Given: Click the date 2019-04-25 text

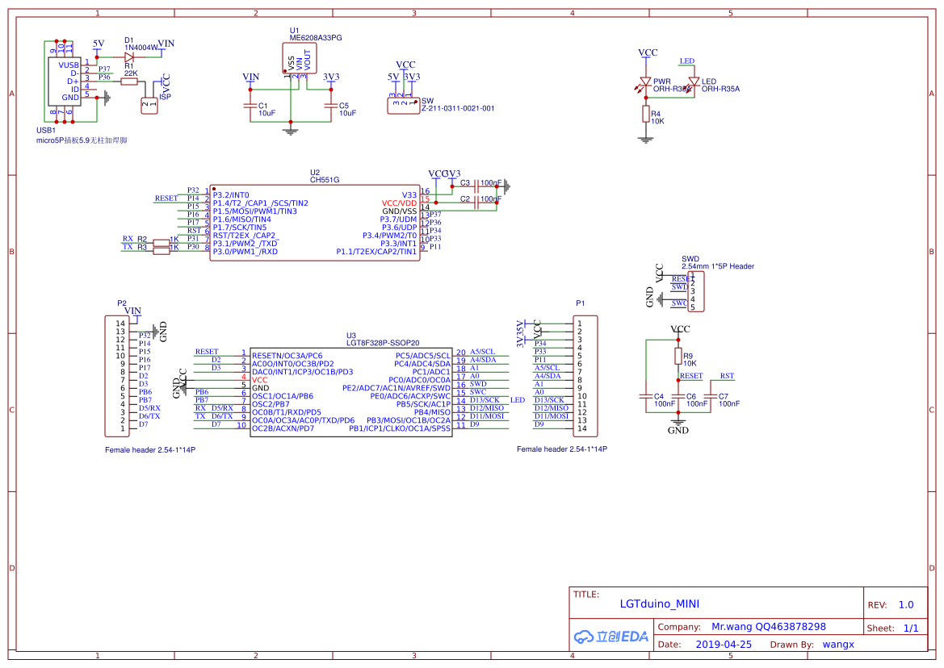Looking at the screenshot, I should coord(723,644).
